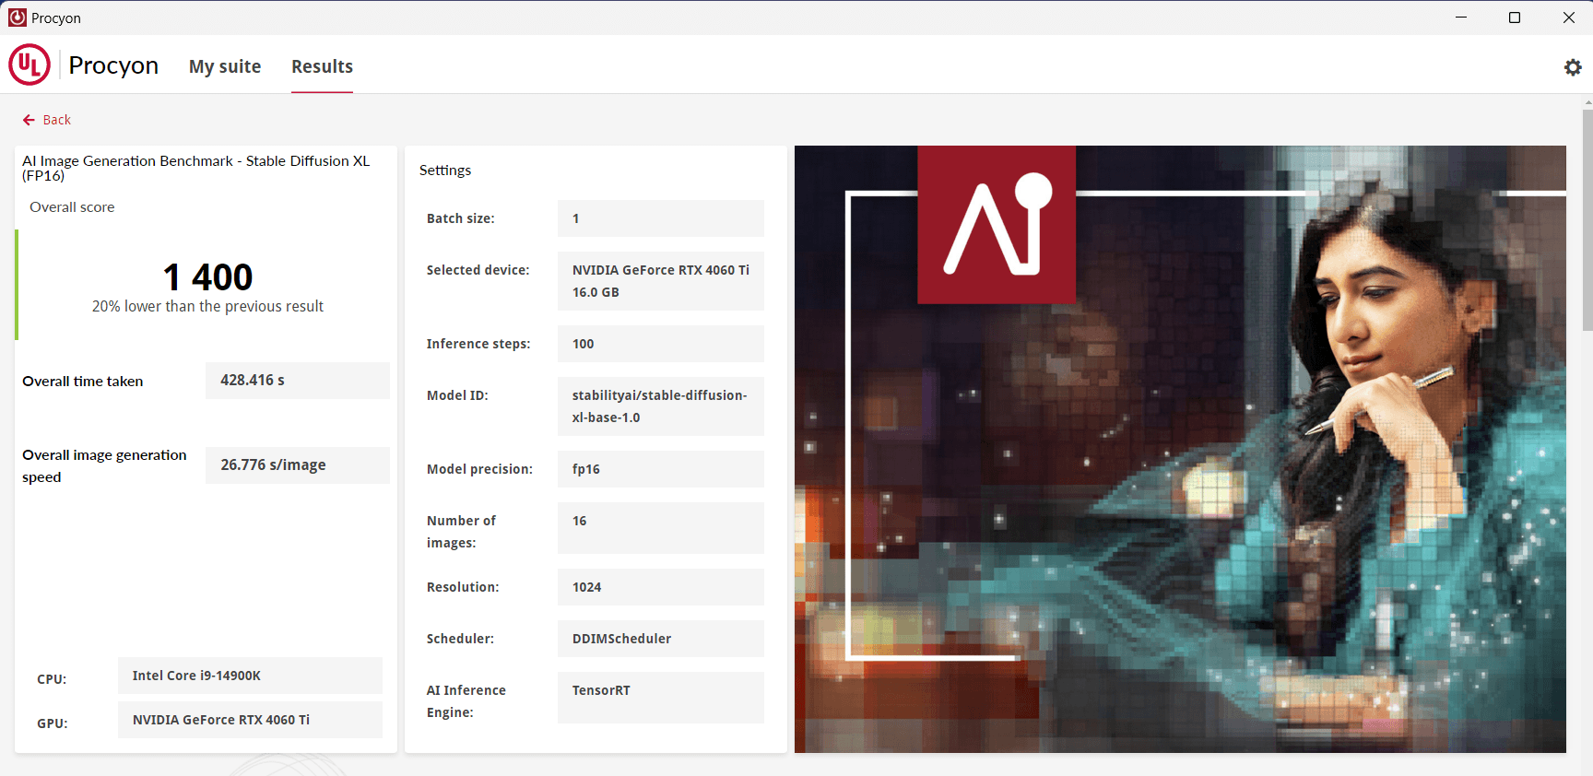
Task: Click the AI Inference Engine: label
Action: coord(466,701)
